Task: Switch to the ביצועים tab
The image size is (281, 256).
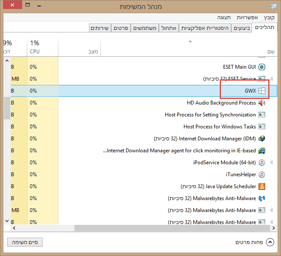Action: point(241,28)
